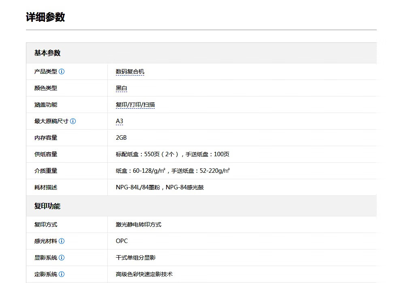Select the 2GB memory value
The width and height of the screenshot is (401, 283).
point(121,138)
